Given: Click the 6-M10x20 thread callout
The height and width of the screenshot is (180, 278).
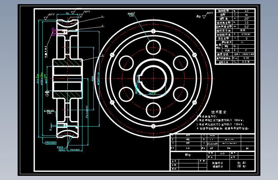Looking at the screenshot, I should [x=49, y=111].
